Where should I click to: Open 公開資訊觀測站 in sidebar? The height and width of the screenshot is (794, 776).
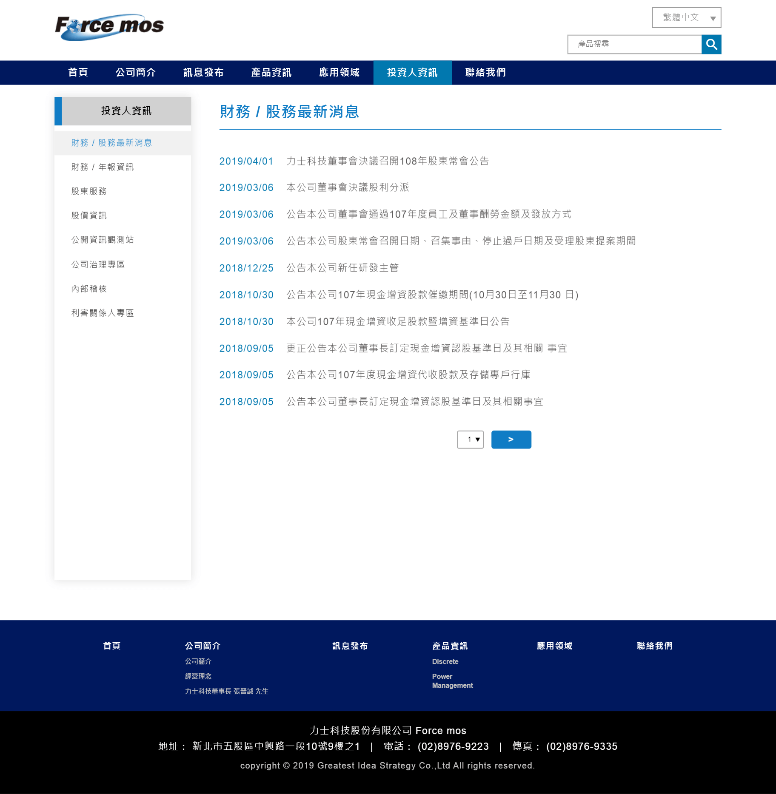tap(123, 240)
